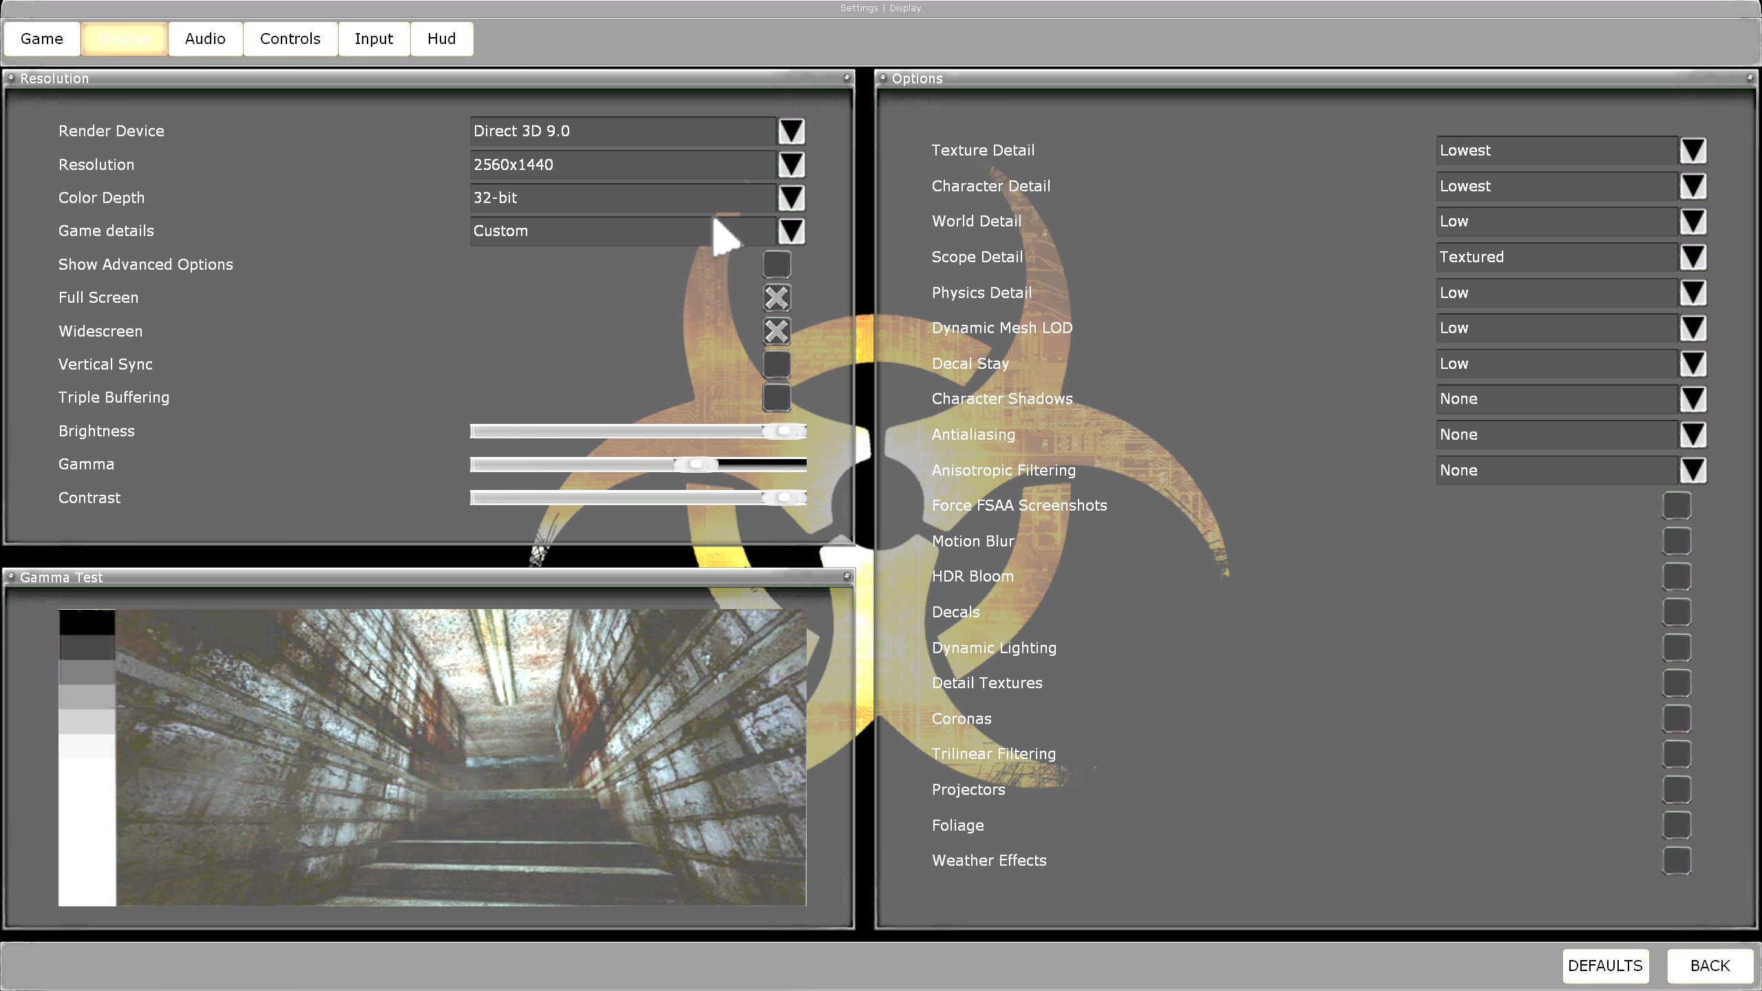1762x991 pixels.
Task: Click the Anisotropic Filtering dropdown arrow
Action: point(1692,471)
